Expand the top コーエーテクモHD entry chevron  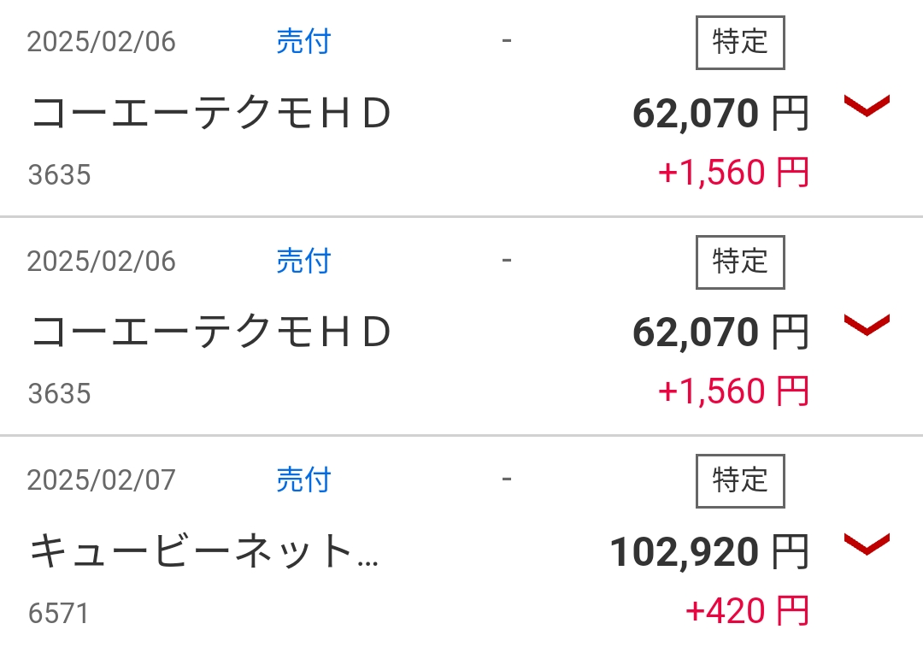867,106
